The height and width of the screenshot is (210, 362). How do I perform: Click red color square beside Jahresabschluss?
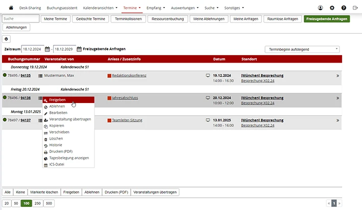tap(109, 98)
